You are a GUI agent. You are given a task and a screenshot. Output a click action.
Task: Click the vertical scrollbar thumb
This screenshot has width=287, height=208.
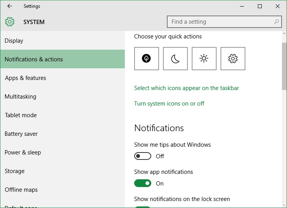[x=284, y=66]
